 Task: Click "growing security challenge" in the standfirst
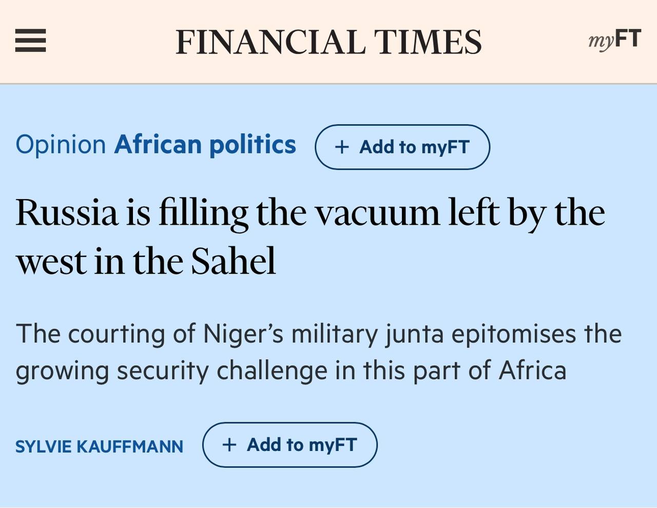172,370
